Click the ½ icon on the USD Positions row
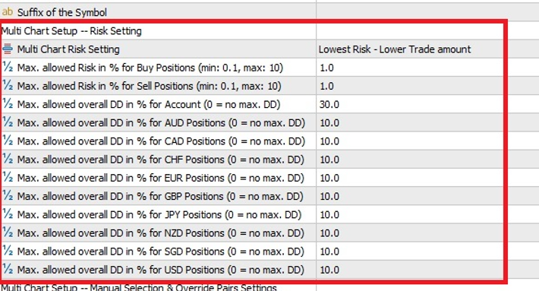539x291 pixels. [8, 269]
